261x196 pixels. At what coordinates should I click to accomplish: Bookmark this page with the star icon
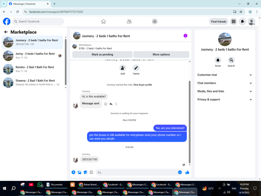[x=241, y=11]
